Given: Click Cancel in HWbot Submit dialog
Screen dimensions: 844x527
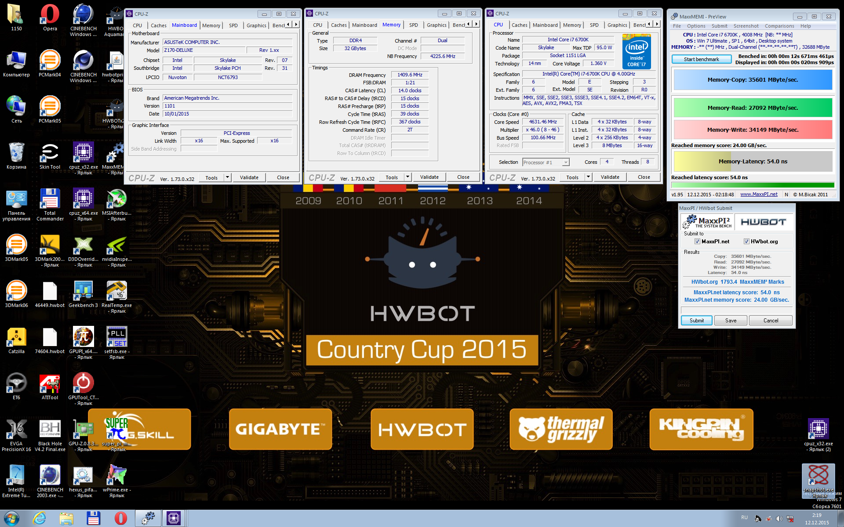Looking at the screenshot, I should 771,321.
